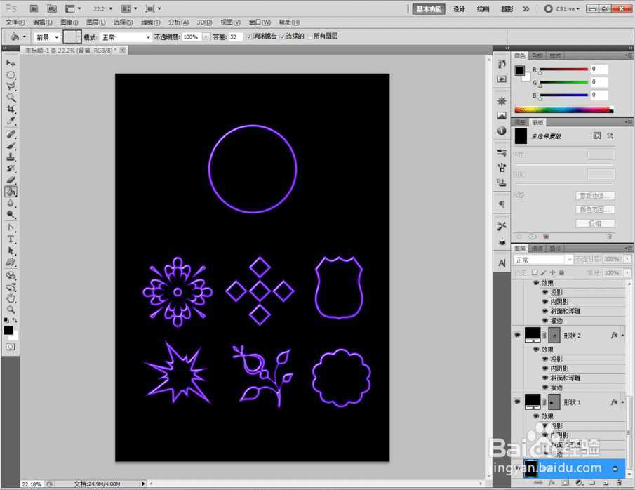Select the Crop tool
Viewport: 635px width, 490px height.
[11, 110]
